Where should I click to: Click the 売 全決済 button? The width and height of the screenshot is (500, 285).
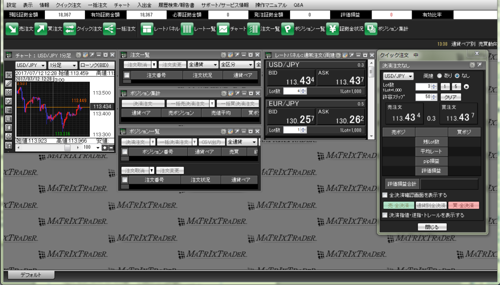[398, 205]
